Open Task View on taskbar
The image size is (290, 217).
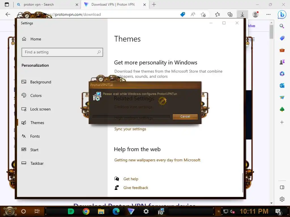(x=37, y=211)
